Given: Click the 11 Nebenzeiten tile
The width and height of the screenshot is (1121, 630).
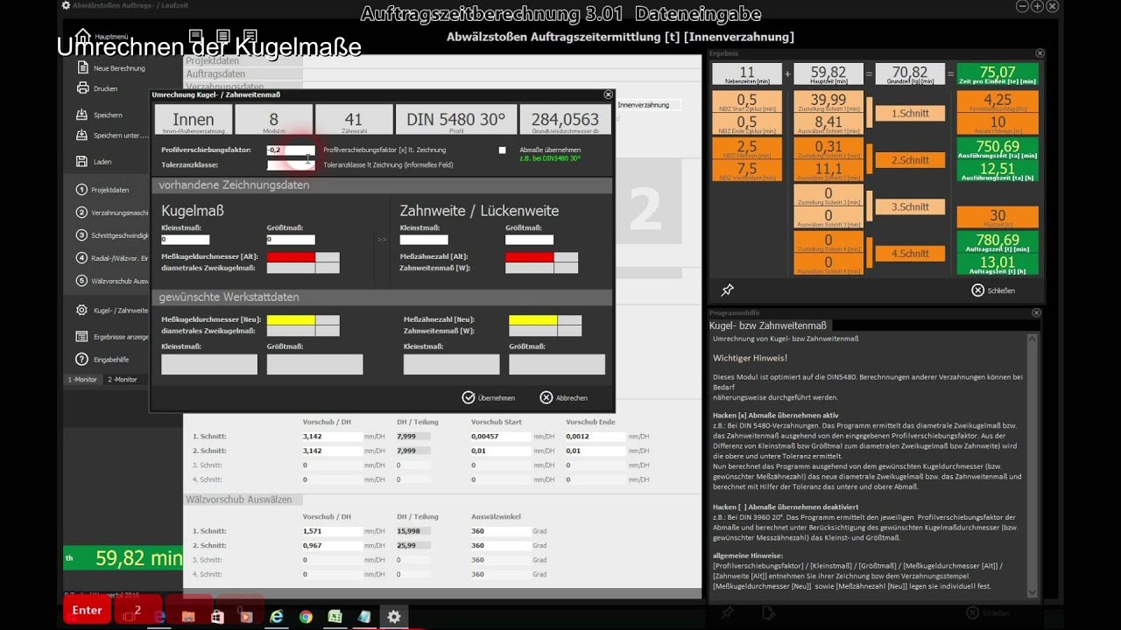Looking at the screenshot, I should pos(747,73).
